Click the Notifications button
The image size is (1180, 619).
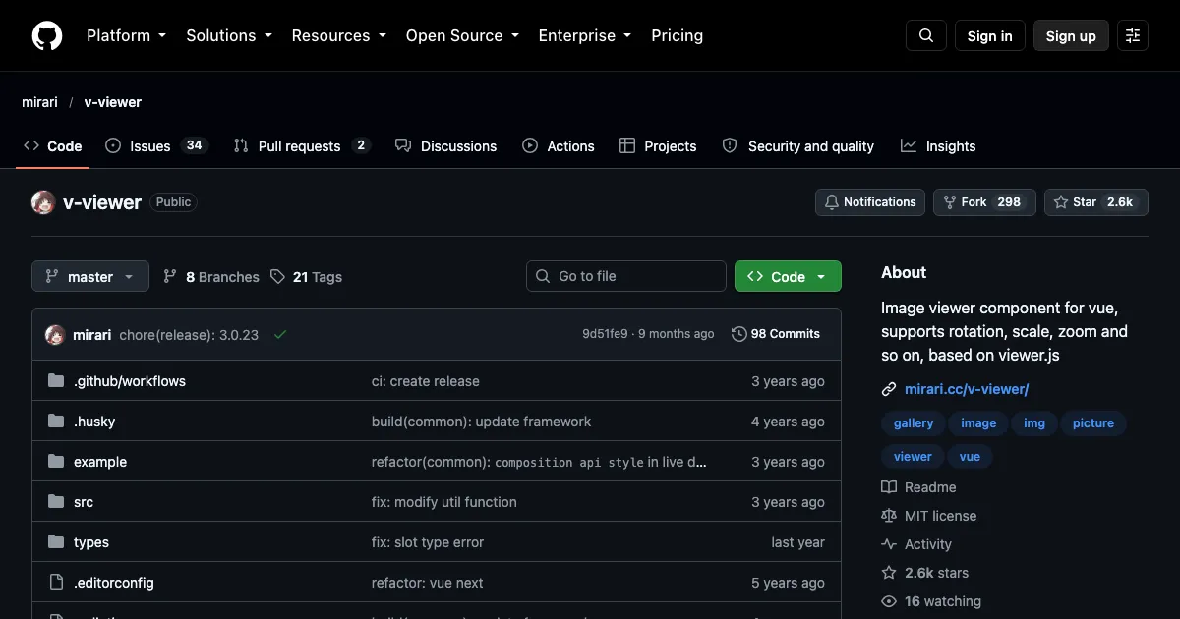coord(870,202)
